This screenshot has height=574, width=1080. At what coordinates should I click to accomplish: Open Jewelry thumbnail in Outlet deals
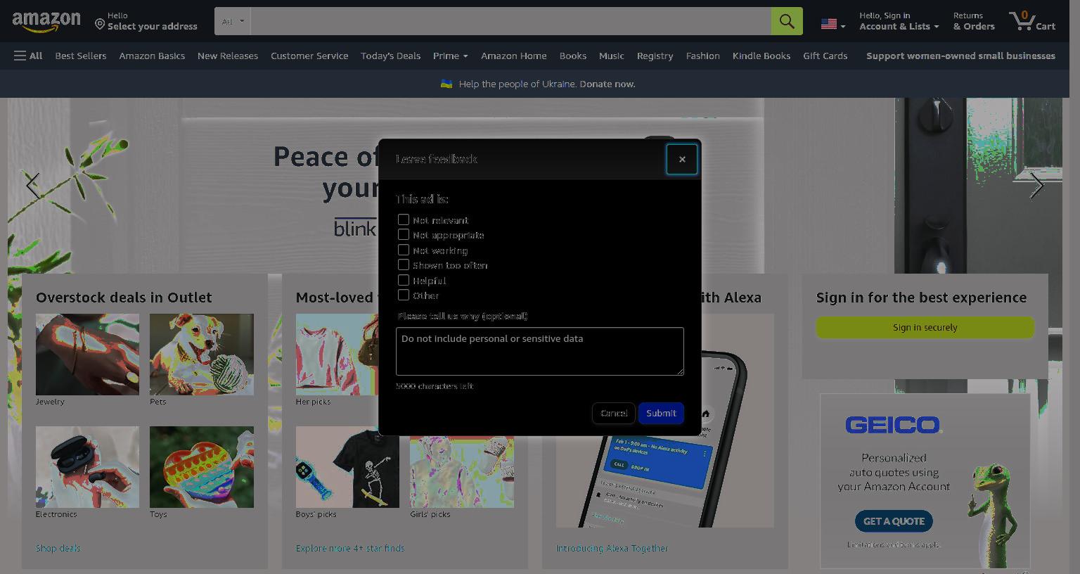pyautogui.click(x=87, y=355)
